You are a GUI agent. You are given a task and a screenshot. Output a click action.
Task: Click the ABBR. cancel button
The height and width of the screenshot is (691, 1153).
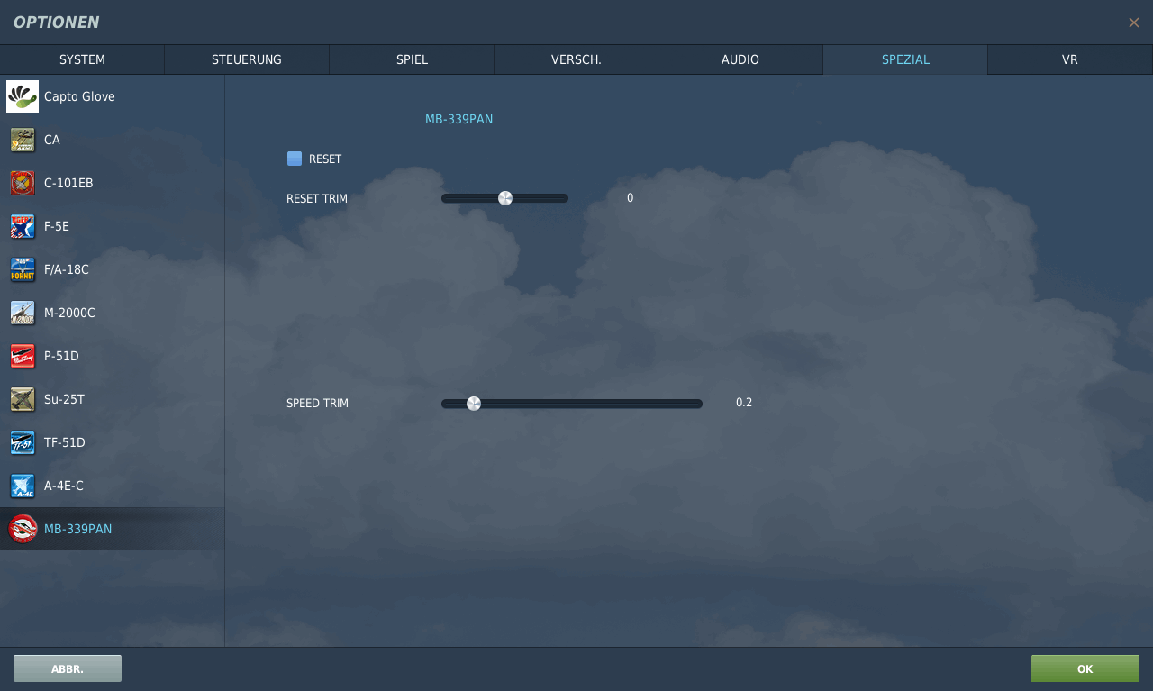click(x=68, y=668)
